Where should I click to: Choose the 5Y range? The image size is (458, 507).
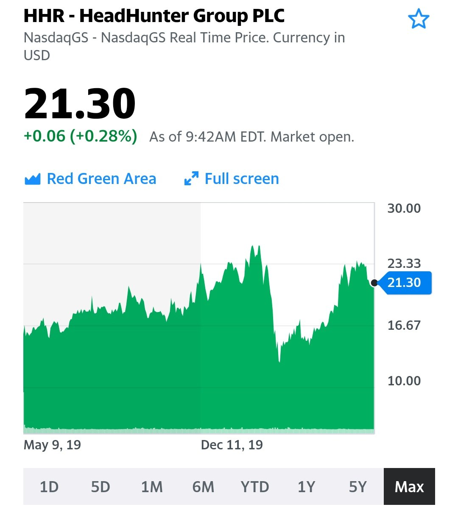[358, 487]
